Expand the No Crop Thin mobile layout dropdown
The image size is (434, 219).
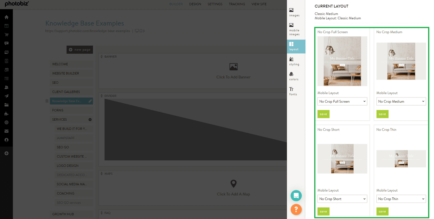coord(401,199)
